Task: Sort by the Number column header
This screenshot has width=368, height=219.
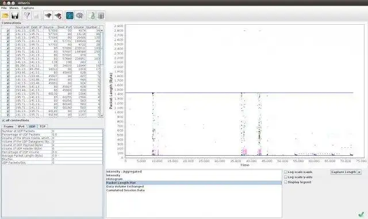Action: [93, 27]
